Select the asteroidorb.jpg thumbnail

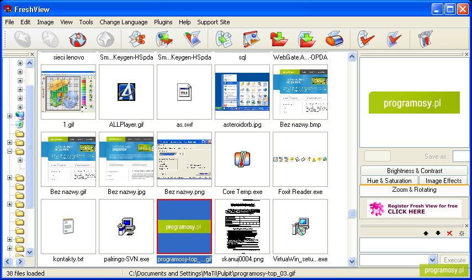[242, 92]
